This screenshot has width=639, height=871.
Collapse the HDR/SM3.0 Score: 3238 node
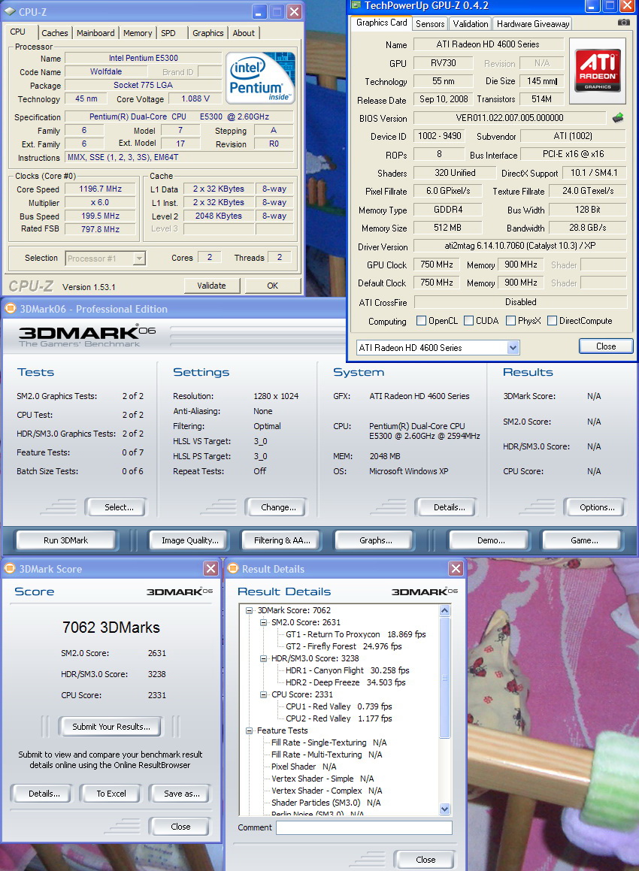[263, 658]
